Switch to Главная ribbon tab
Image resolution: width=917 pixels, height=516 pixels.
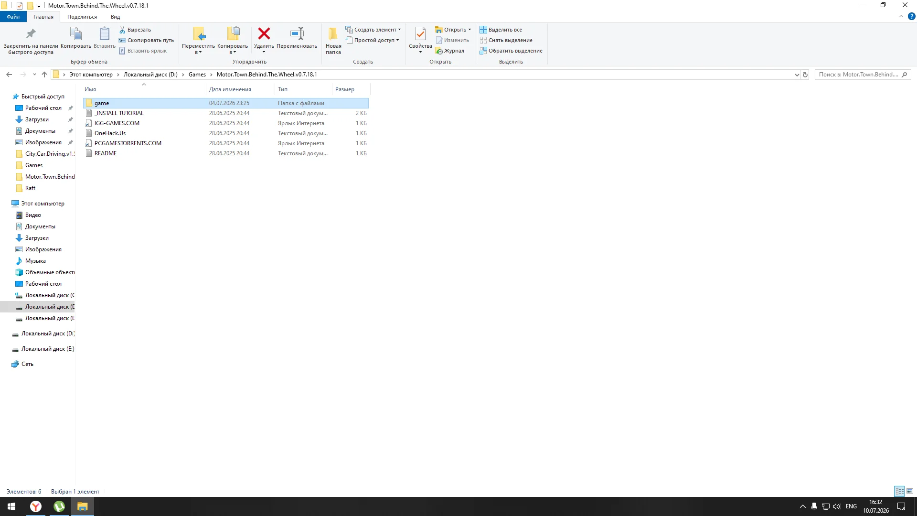(x=43, y=17)
